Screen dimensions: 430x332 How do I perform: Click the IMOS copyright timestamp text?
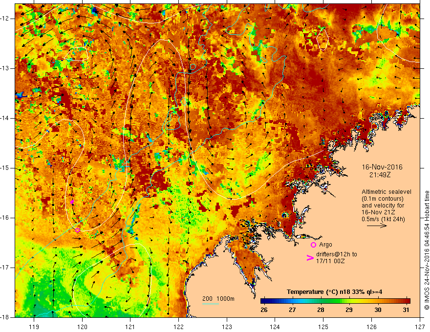427,250
